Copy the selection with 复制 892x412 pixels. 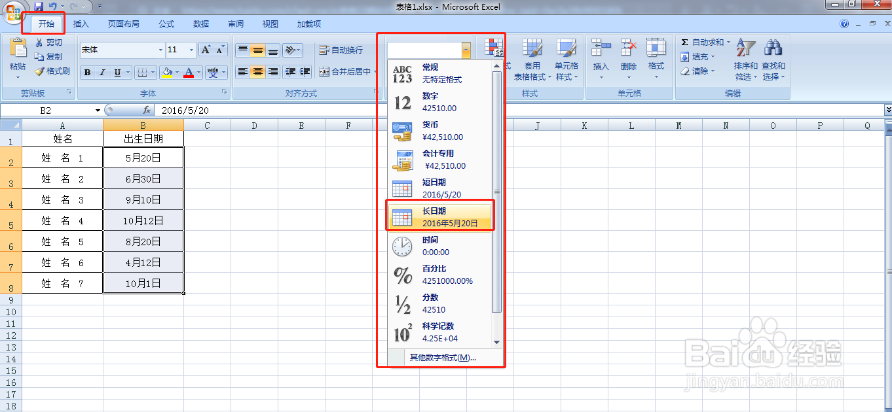(x=49, y=57)
